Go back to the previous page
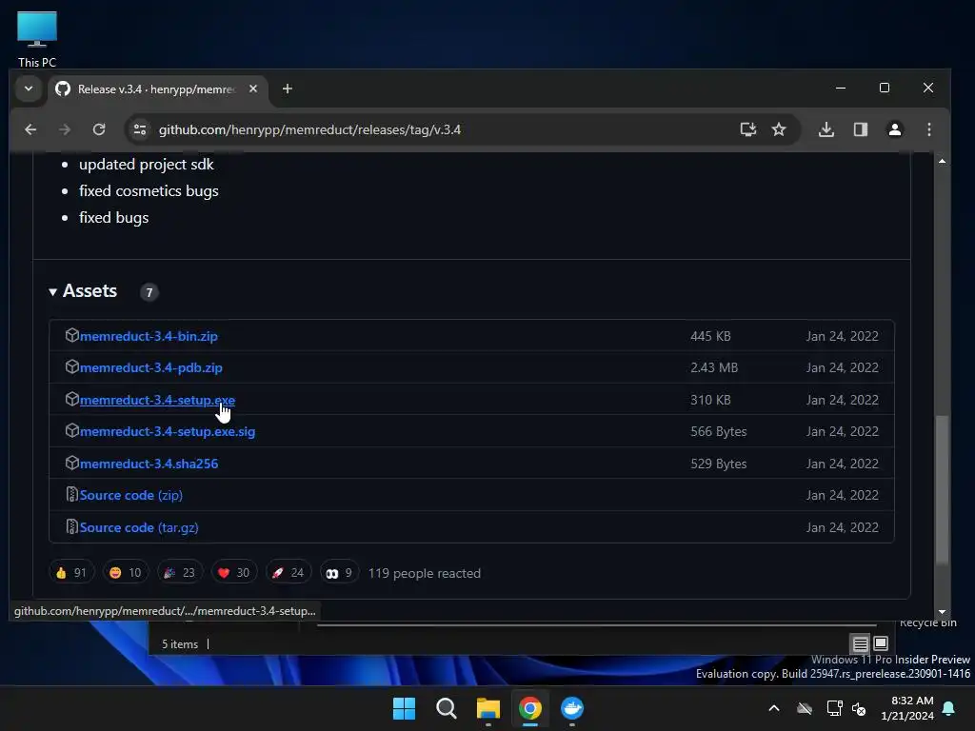 (30, 129)
